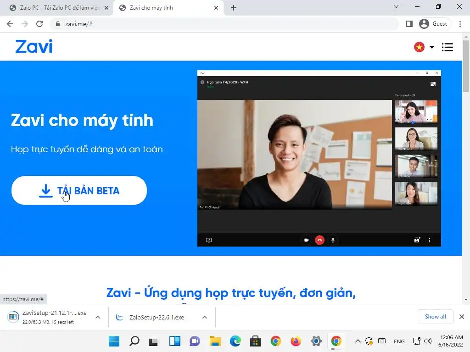The height and width of the screenshot is (352, 470).
Task: Click the layout grid icon in preview
Action: pos(433,84)
